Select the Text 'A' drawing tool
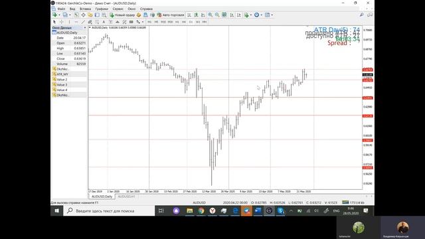 click(104, 22)
